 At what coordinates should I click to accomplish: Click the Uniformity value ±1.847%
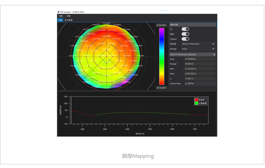200,84
